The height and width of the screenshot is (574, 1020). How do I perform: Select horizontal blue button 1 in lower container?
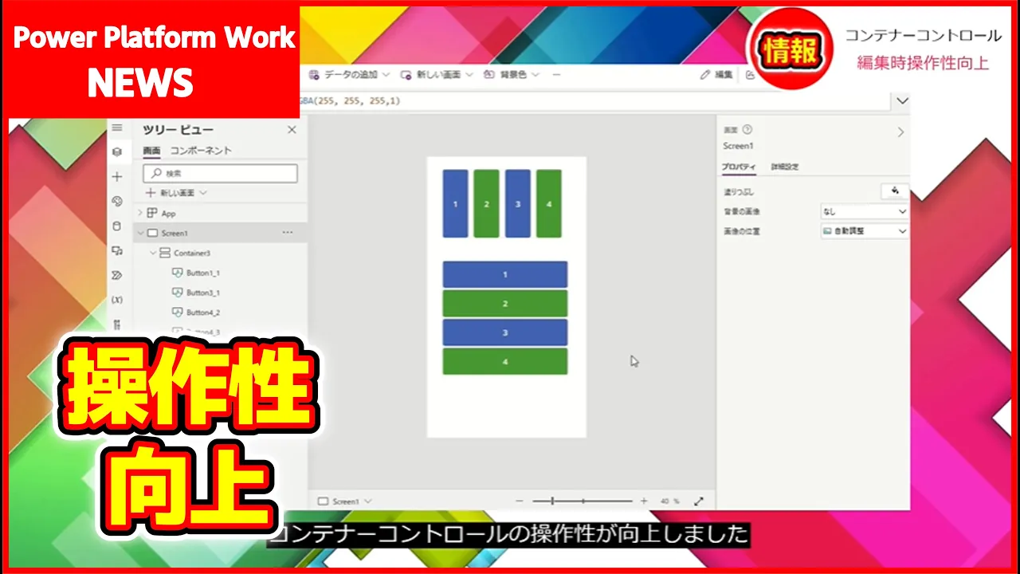pos(505,274)
